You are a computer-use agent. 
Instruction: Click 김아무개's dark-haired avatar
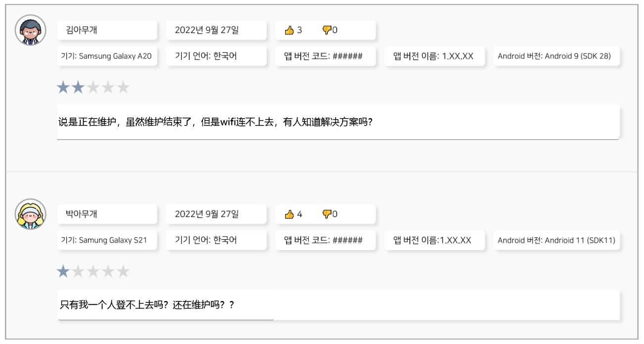coord(31,30)
